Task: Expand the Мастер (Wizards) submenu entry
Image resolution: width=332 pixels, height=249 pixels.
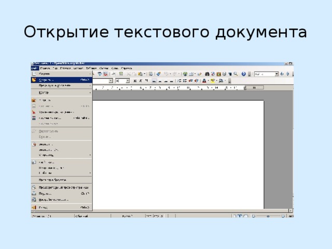Action: 61,92
